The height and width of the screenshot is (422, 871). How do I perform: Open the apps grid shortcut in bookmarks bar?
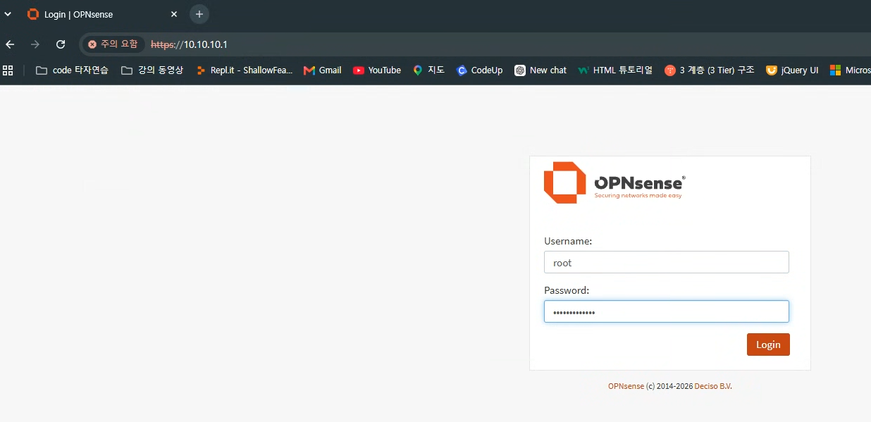click(8, 70)
